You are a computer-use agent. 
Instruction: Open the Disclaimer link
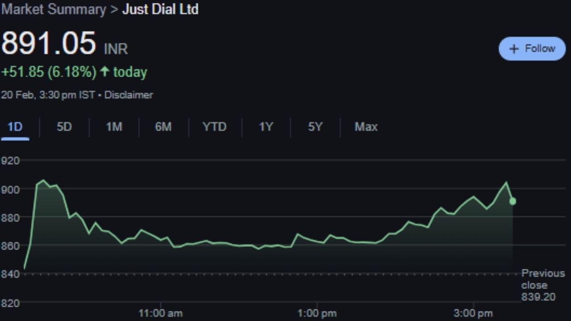128,95
